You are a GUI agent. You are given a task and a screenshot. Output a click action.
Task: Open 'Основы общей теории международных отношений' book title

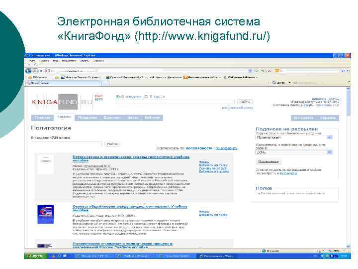tap(130, 208)
